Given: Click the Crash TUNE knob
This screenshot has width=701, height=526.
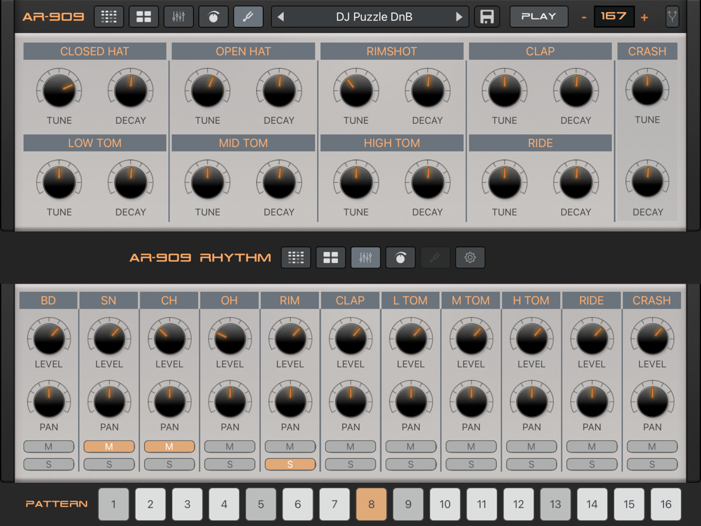Looking at the screenshot, I should pyautogui.click(x=647, y=90).
